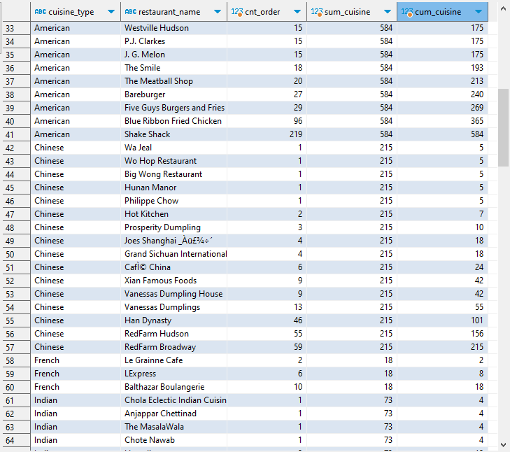Click the Shake Shack cell
This screenshot has height=452, width=510.
coord(173,134)
